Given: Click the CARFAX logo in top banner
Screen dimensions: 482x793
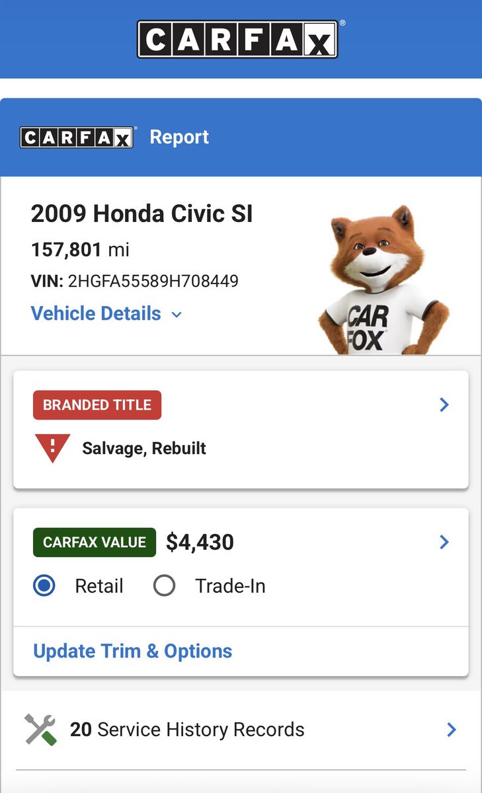Looking at the screenshot, I should pos(239,39).
